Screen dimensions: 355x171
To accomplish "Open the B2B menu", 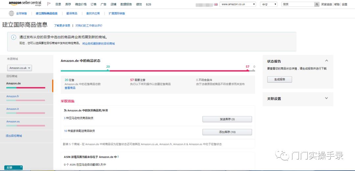I will (x=149, y=4).
